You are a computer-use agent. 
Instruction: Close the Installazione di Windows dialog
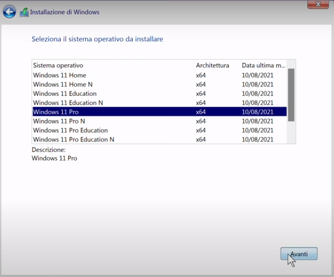point(318,4)
